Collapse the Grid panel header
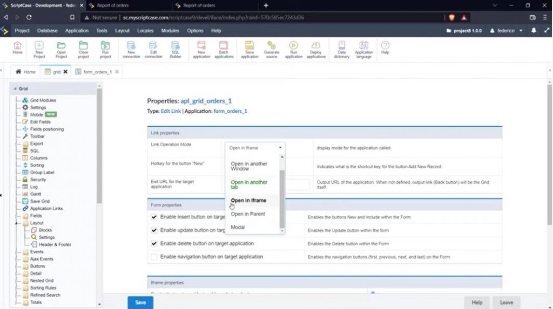 pyautogui.click(x=15, y=88)
